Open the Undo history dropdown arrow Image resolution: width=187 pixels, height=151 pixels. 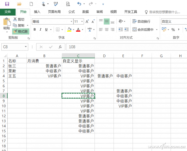(84, 4)
